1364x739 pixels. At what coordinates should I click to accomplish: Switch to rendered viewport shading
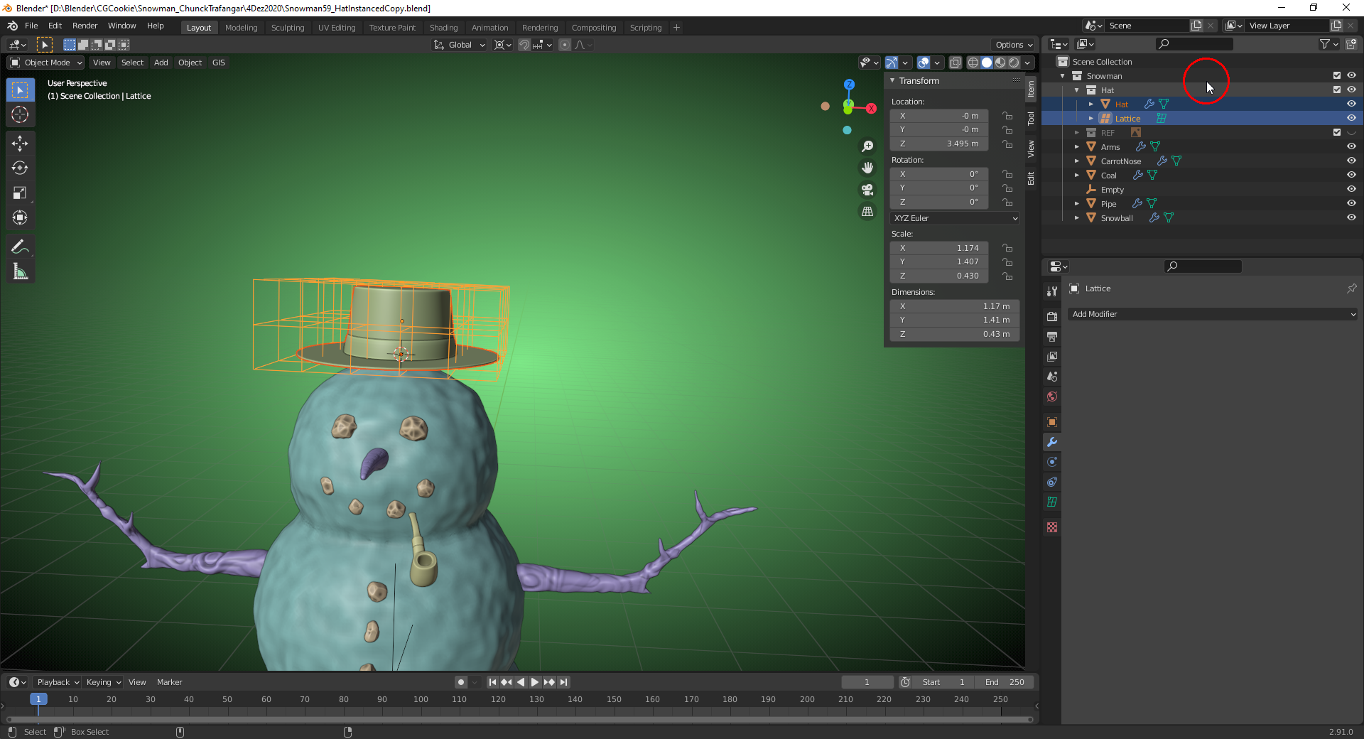[x=1014, y=63]
